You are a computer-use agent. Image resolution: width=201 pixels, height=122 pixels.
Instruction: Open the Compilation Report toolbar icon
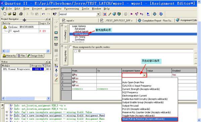tap(155, 14)
